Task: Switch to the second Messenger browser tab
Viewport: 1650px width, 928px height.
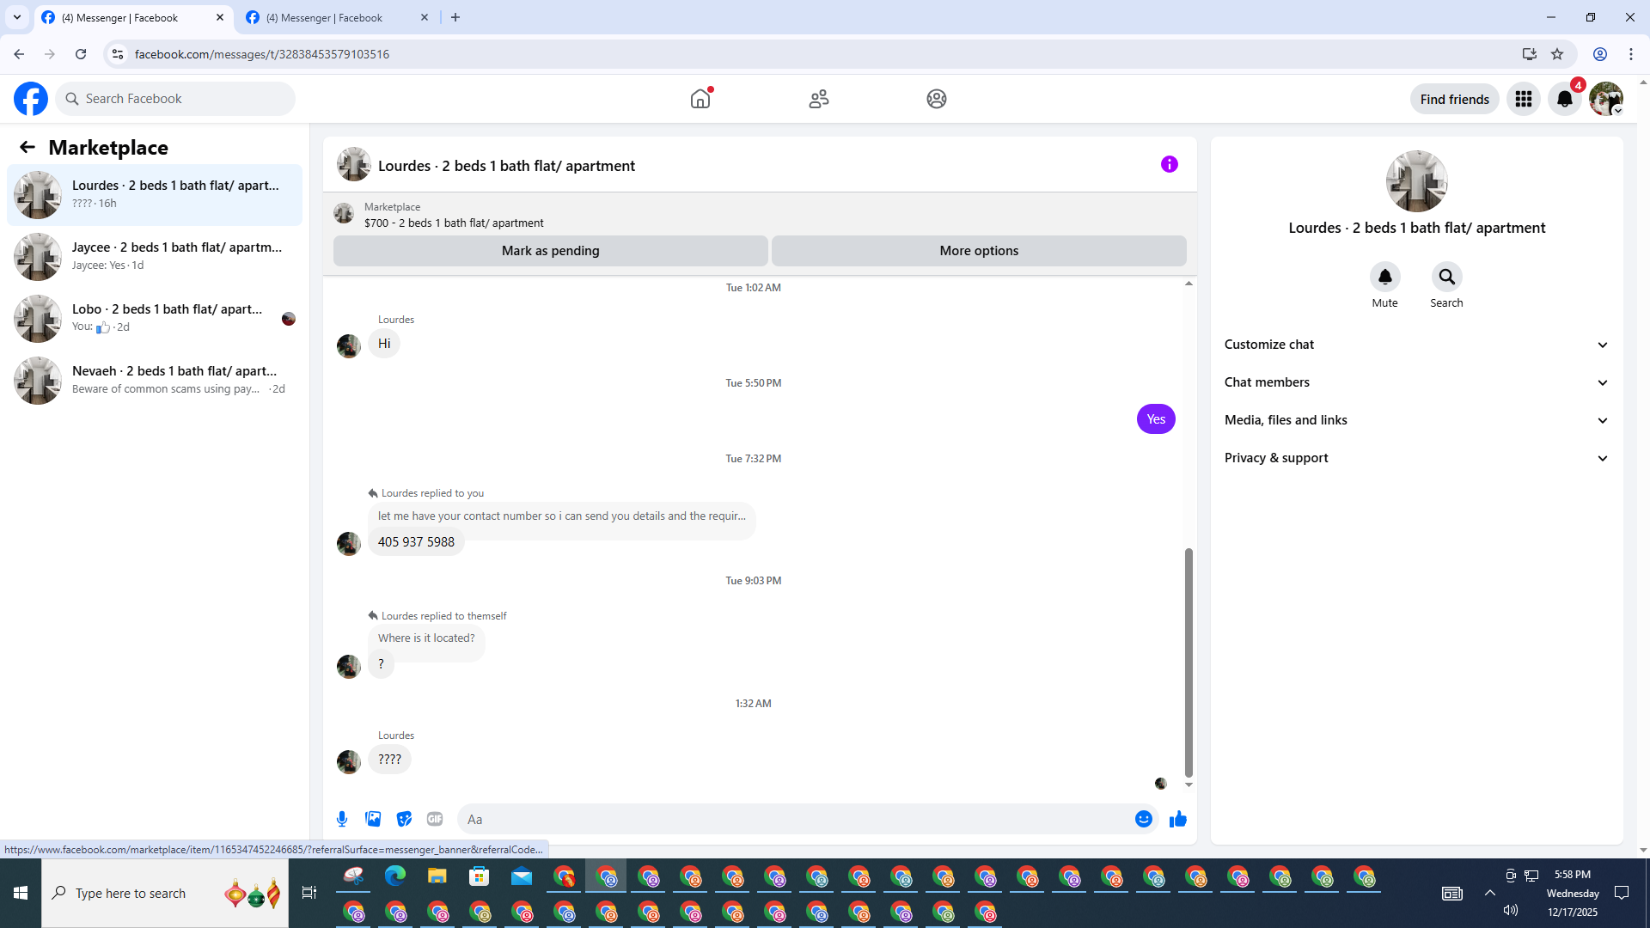Action: pyautogui.click(x=335, y=17)
